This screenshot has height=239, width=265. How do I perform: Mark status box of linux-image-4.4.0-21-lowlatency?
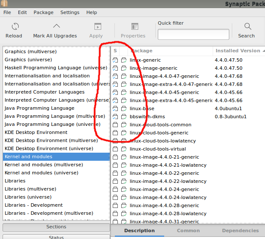(x=115, y=165)
